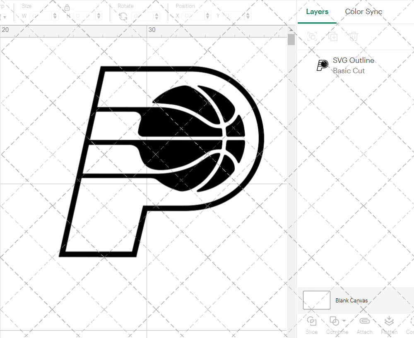
Task: Select the SVG Outline Basic Cut layer
Action: 354,65
